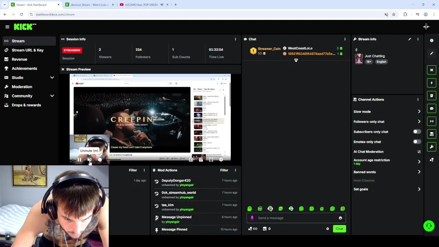Adjust the preview volume slider knob
This screenshot has width=439, height=247.
pos(100,160)
